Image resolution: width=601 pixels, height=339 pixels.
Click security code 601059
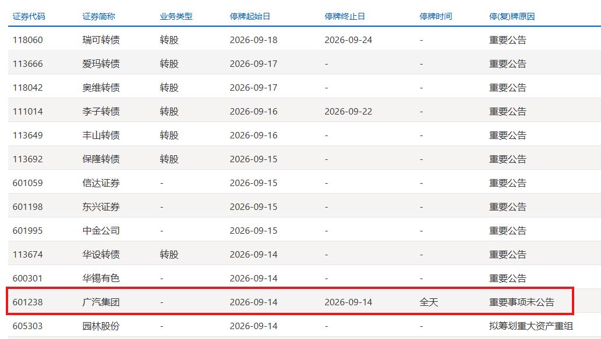pos(27,183)
